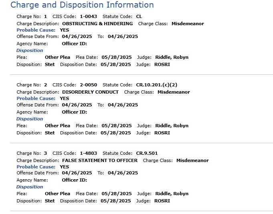Click OBSTRUCTING & HINDERING charge description
This screenshot has width=273, height=214.
tap(97, 24)
